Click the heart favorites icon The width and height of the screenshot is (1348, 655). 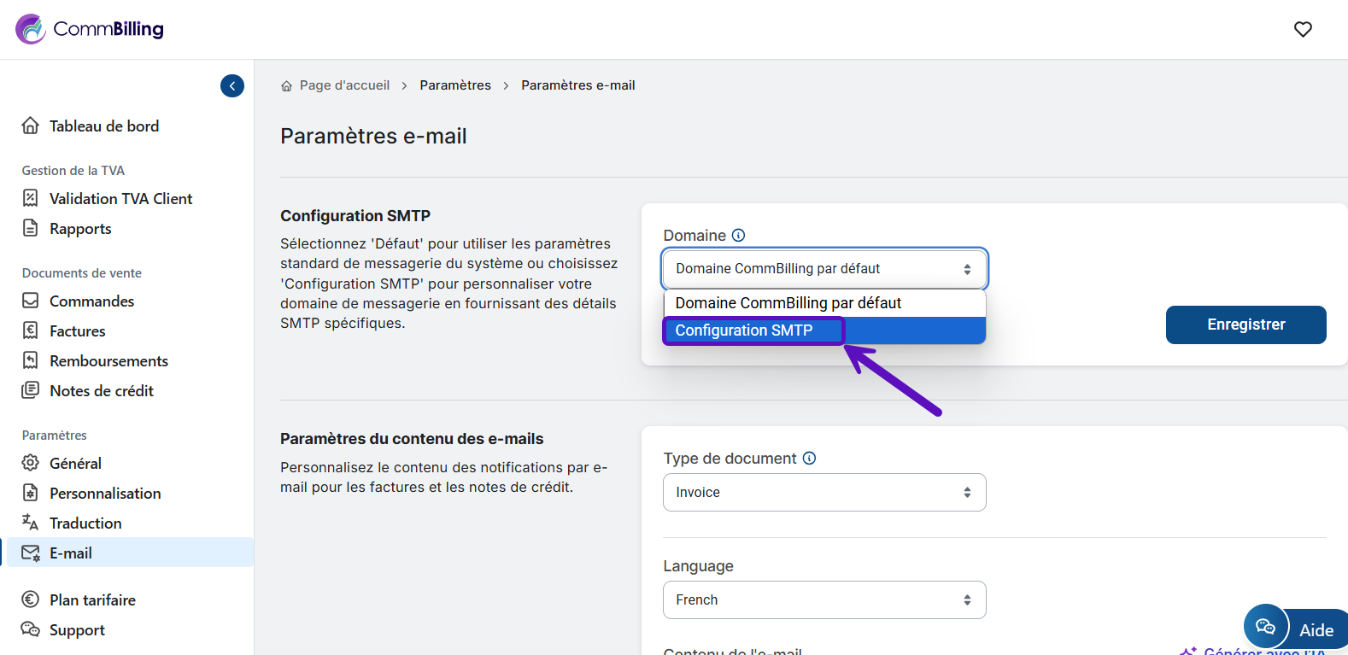pos(1302,29)
